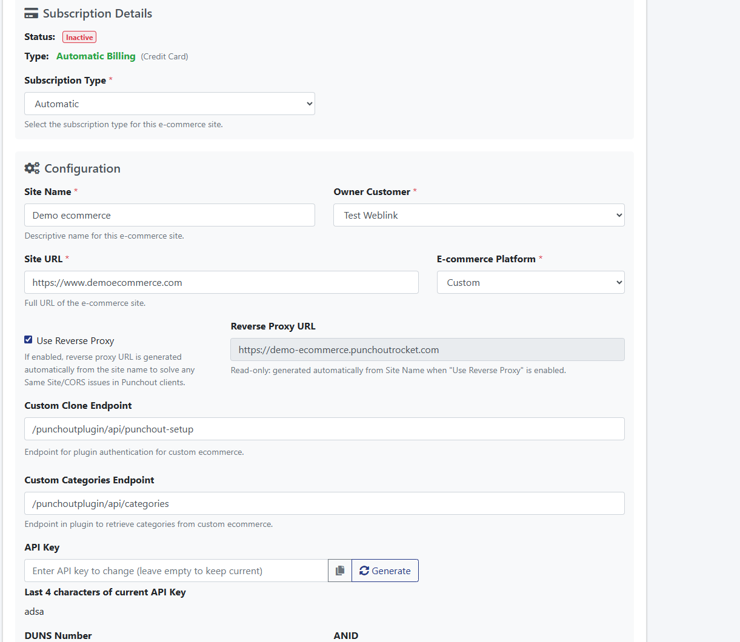Screen dimensions: 740x642
Task: Click the Configuration heading
Action: (x=82, y=168)
